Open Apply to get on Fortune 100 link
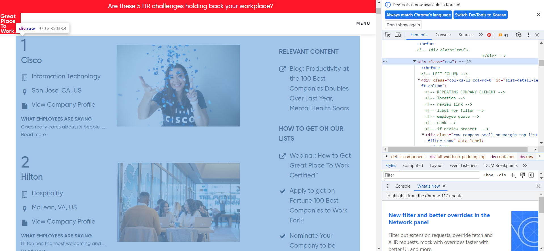Viewport: 544px width, 251px height. 318,205
